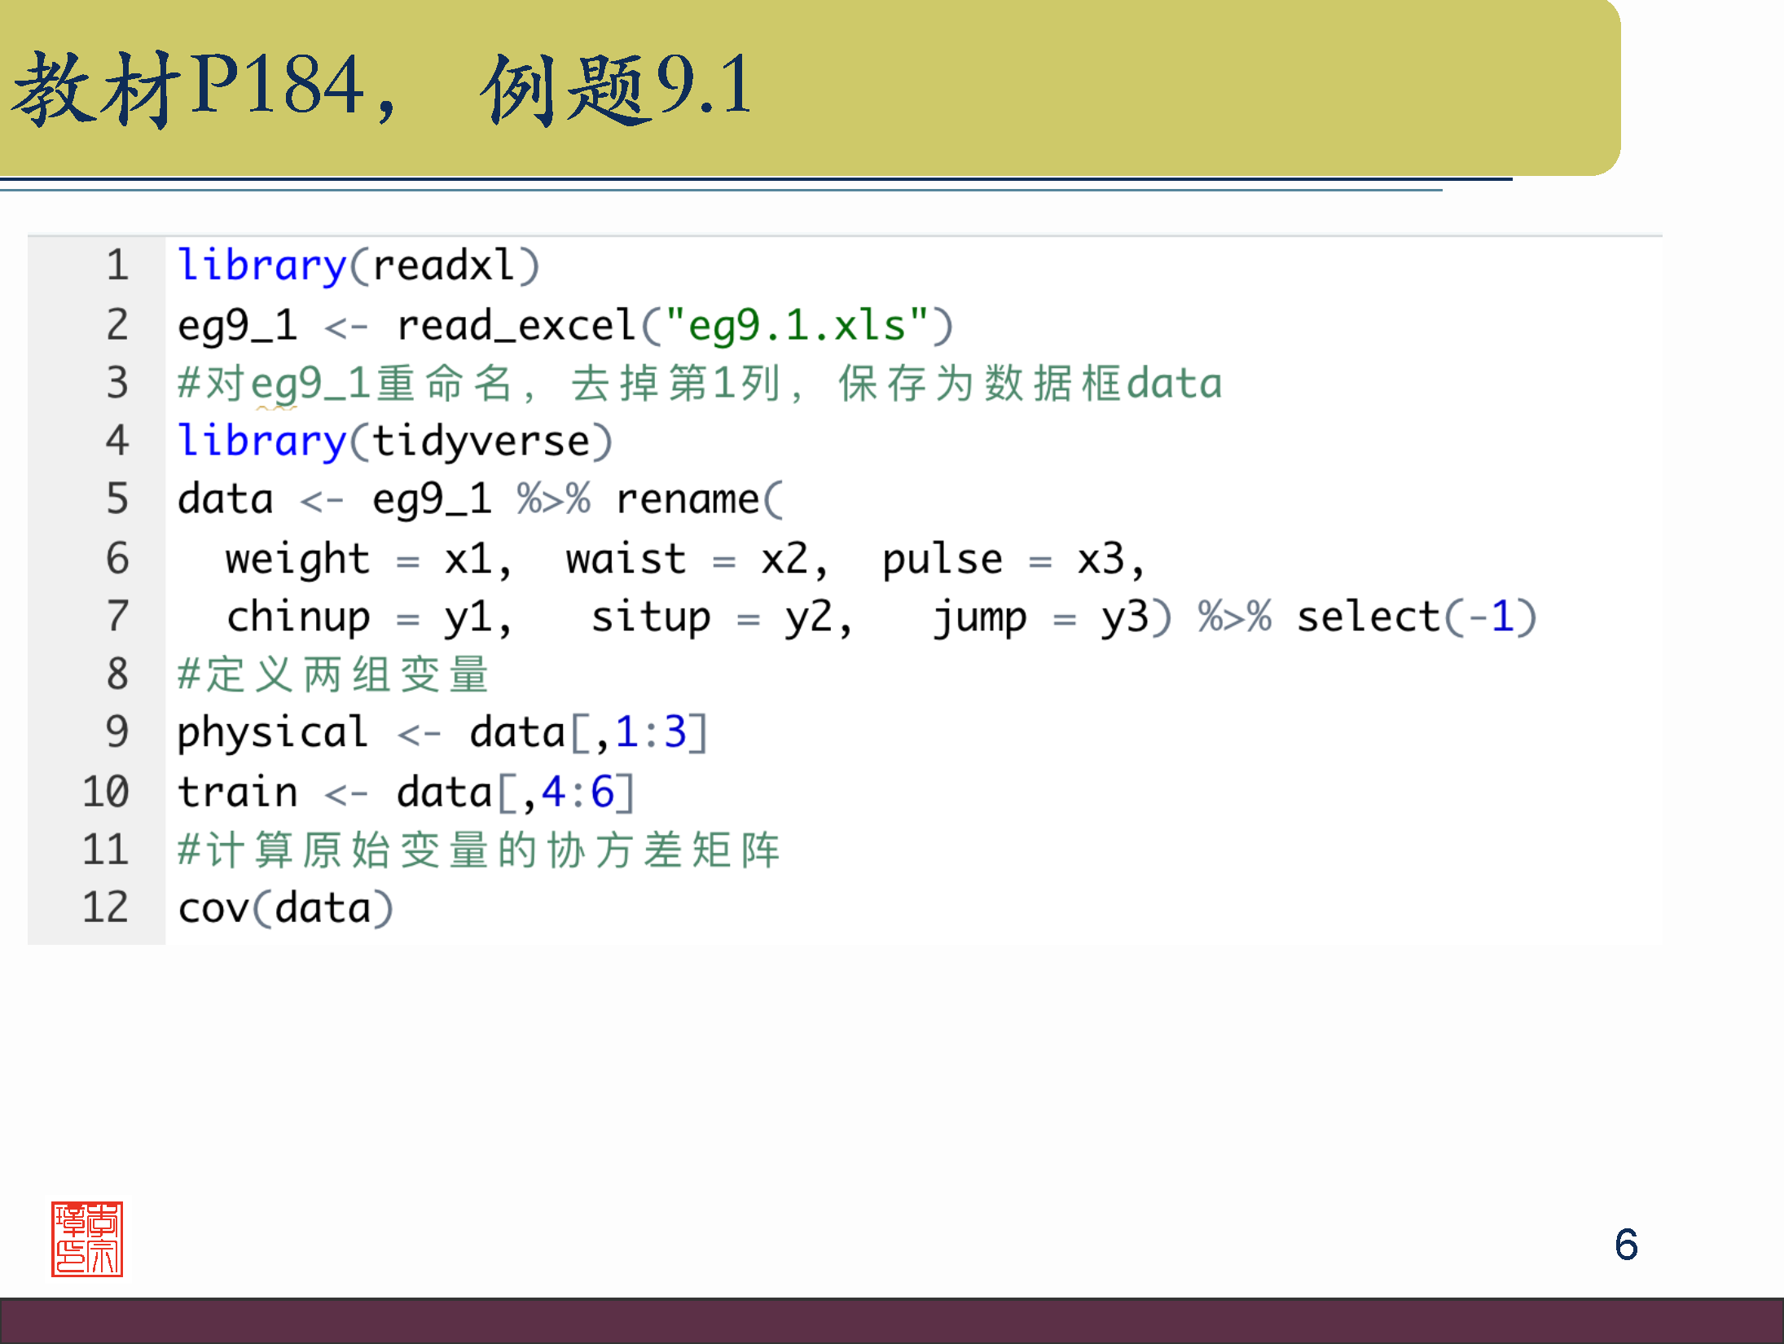The height and width of the screenshot is (1344, 1784).
Task: Click the red seal logo icon
Action: click(87, 1238)
